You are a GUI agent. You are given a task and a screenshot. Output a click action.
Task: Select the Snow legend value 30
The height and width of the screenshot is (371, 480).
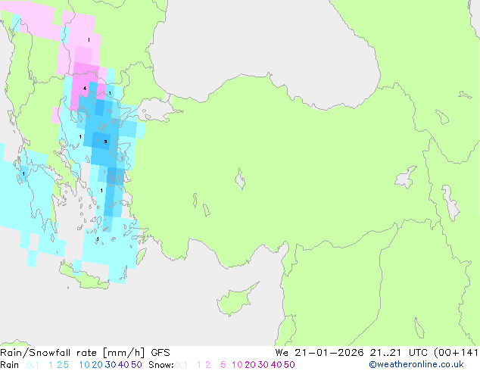263,365
